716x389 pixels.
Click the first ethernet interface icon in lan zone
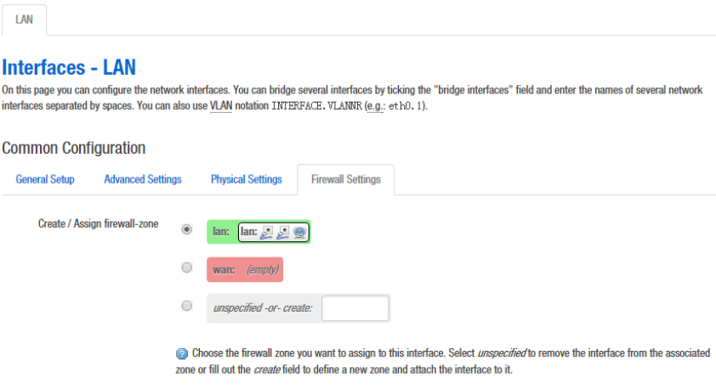point(267,231)
